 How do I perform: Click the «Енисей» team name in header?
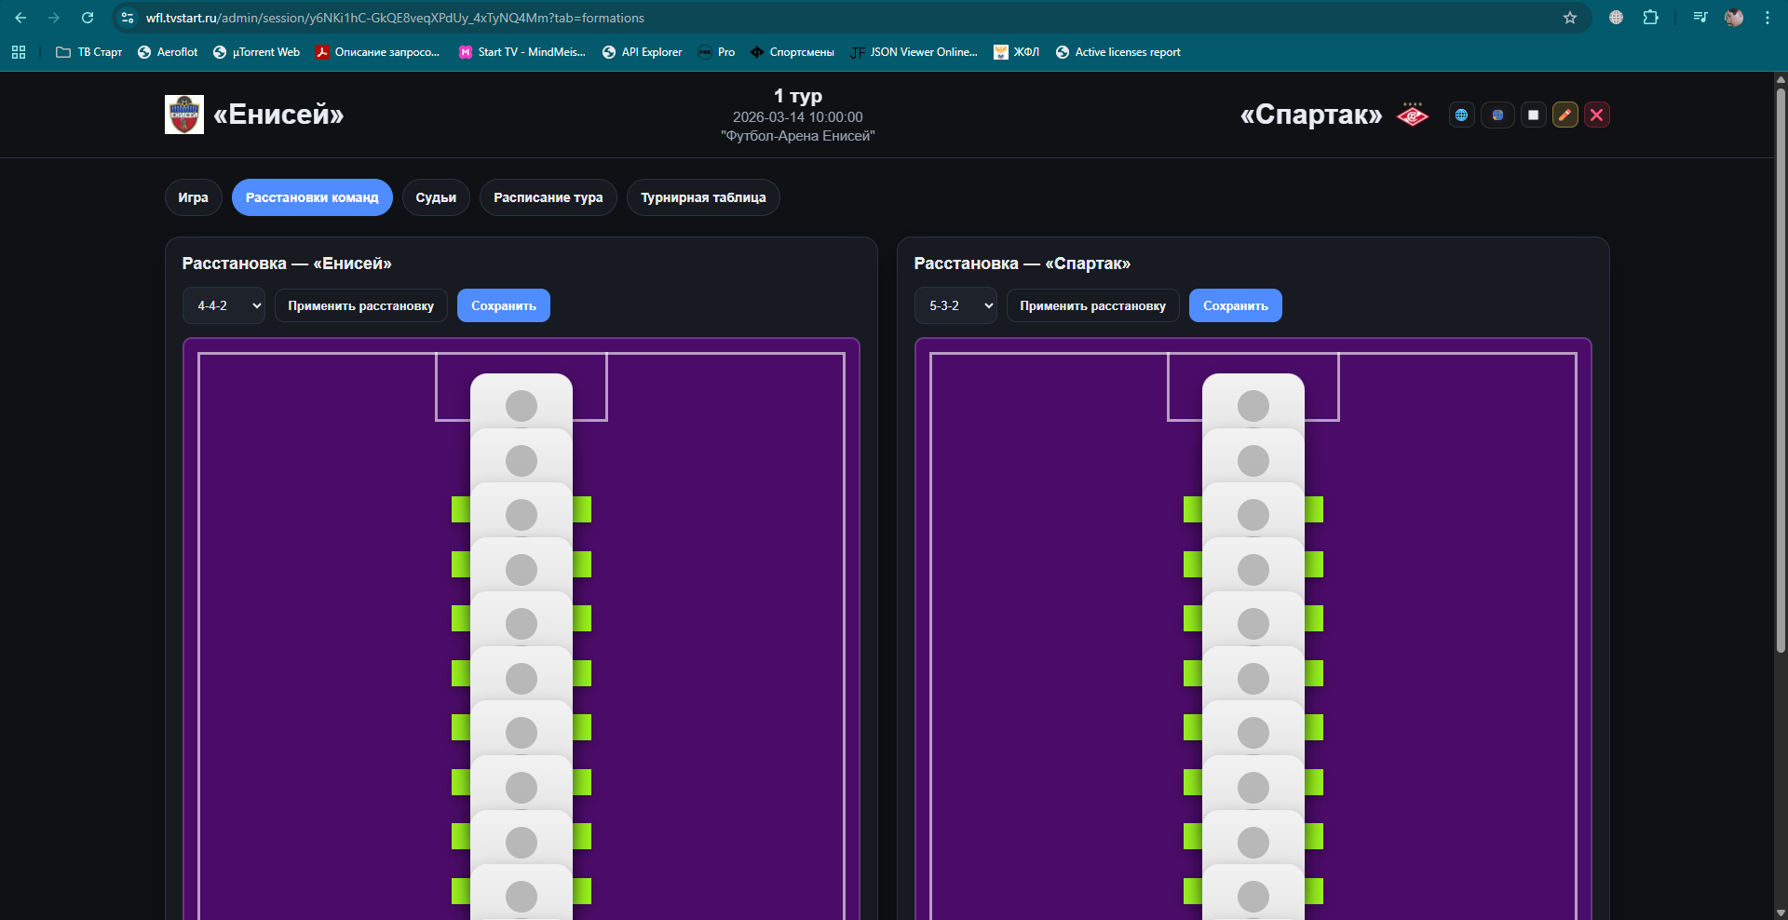(278, 115)
